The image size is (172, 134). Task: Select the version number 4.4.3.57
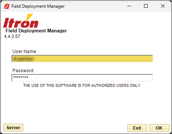12,36
